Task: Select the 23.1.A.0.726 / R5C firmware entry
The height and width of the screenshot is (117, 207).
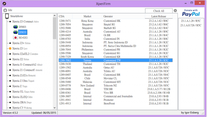Action: (191, 25)
